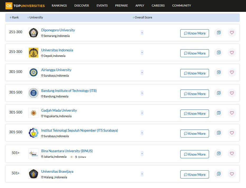
Task: Click the QS TopUniversities logo
Action: pyautogui.click(x=25, y=6)
